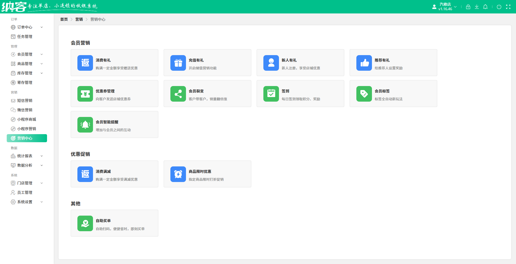Open 寄存管理 in the sidebar
516x264 pixels.
coord(27,83)
